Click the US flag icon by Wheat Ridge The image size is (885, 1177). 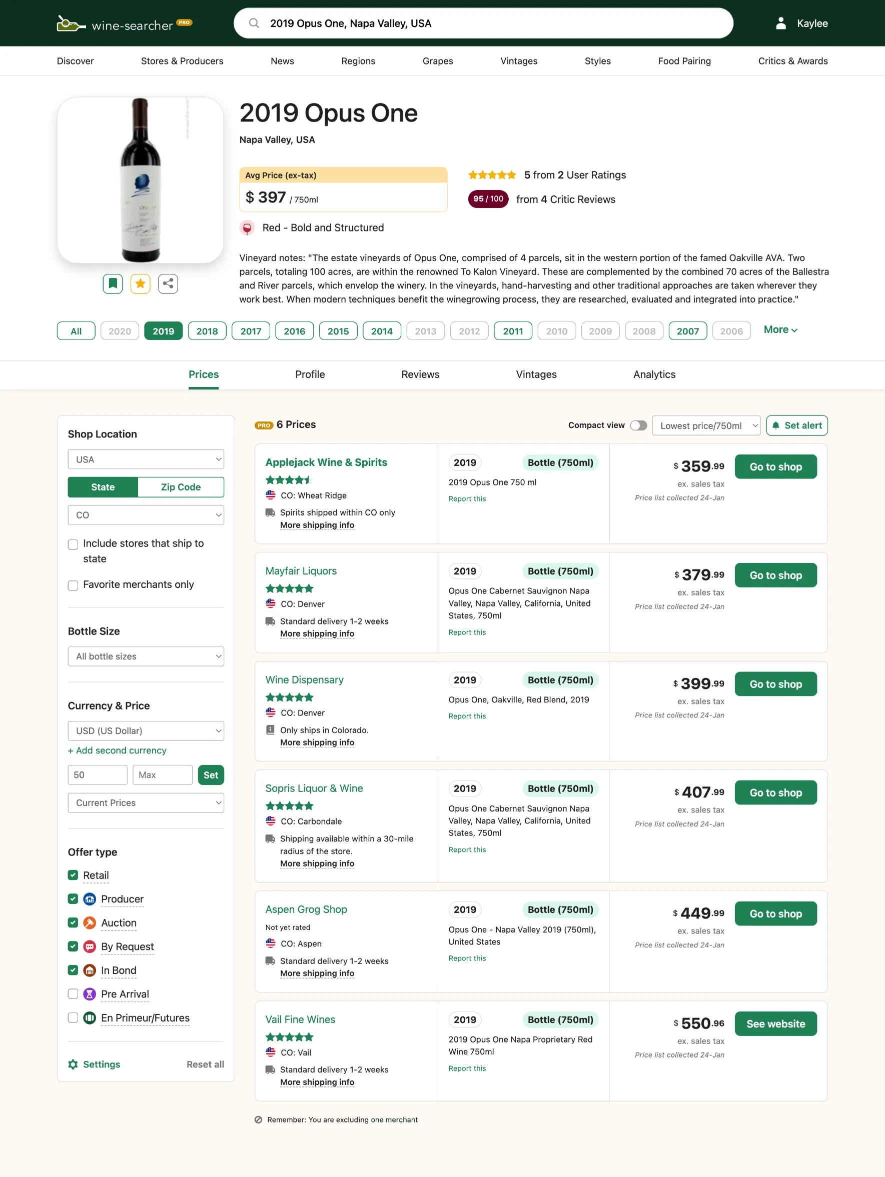(271, 495)
